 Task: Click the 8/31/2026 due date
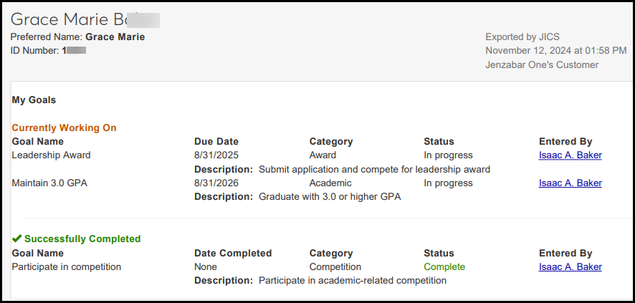click(216, 183)
